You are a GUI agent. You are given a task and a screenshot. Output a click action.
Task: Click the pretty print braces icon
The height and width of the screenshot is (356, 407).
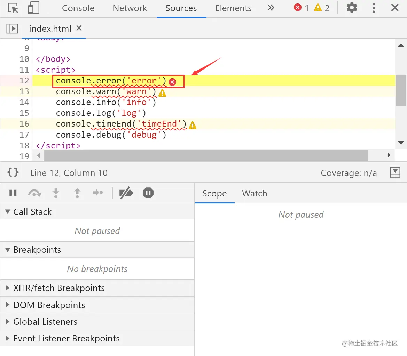(13, 172)
